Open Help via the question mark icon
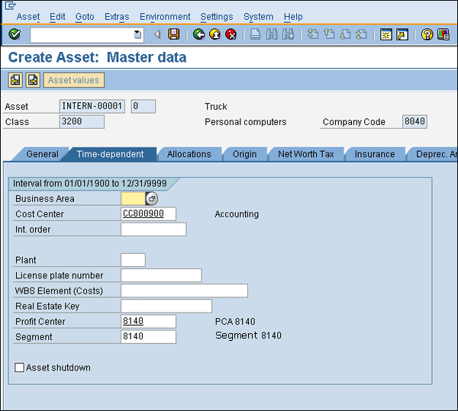This screenshot has height=411, width=458. click(427, 34)
